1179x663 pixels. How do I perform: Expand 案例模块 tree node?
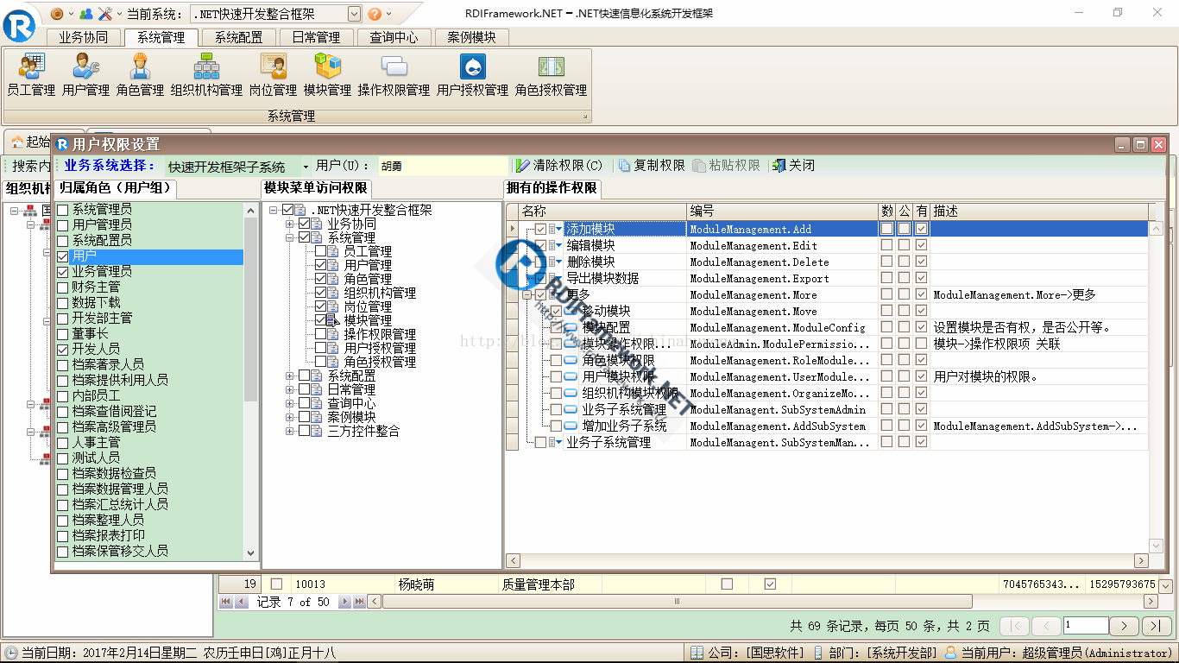pos(289,417)
